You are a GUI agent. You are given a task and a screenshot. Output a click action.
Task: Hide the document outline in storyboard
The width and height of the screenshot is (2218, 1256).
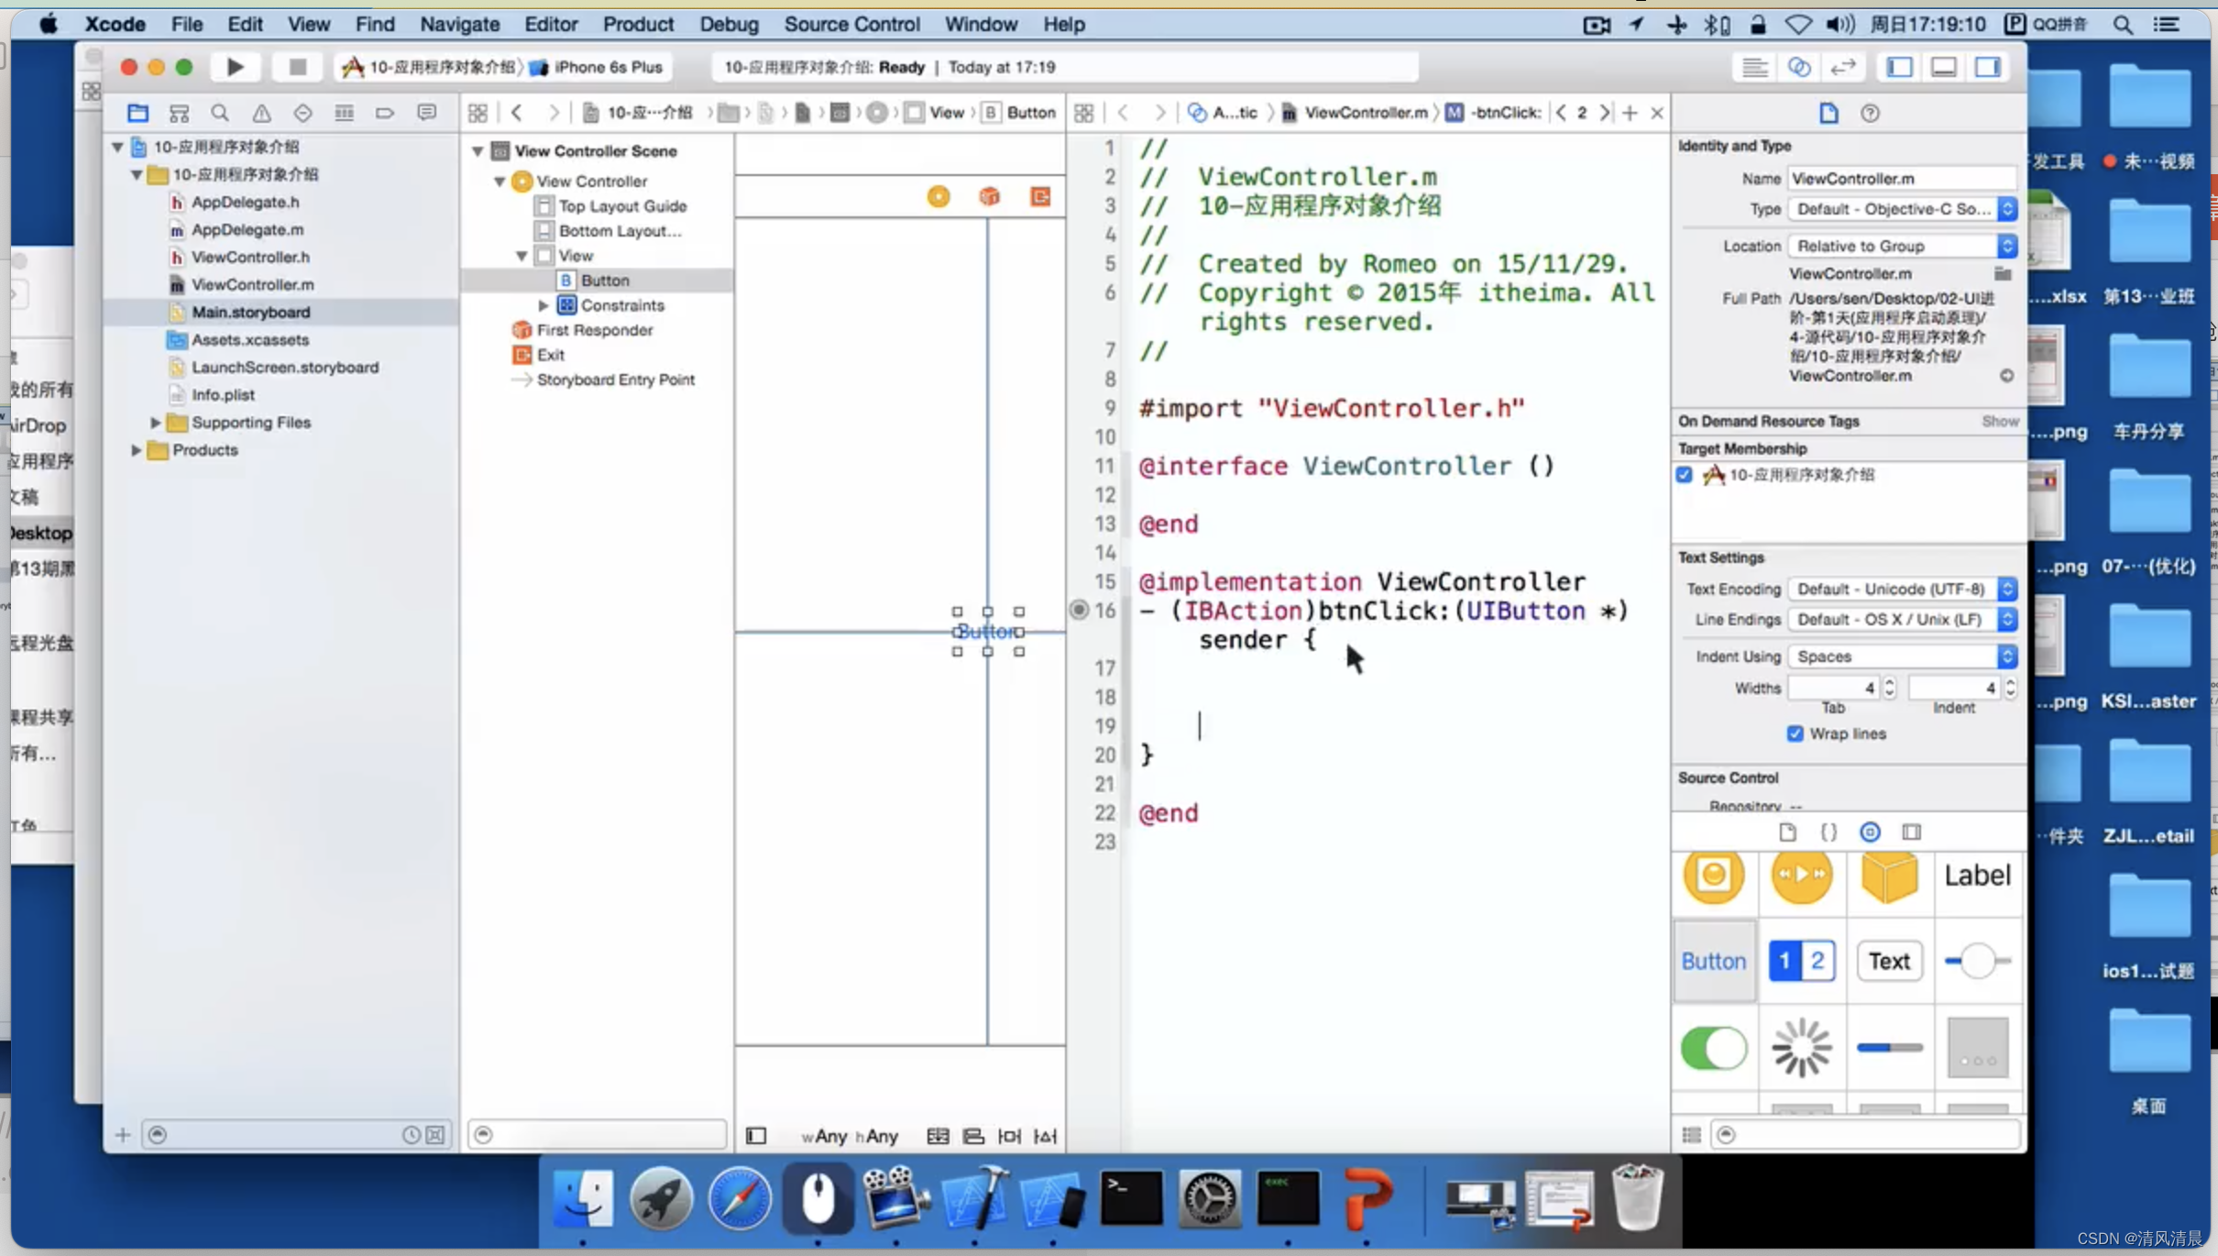[756, 1136]
